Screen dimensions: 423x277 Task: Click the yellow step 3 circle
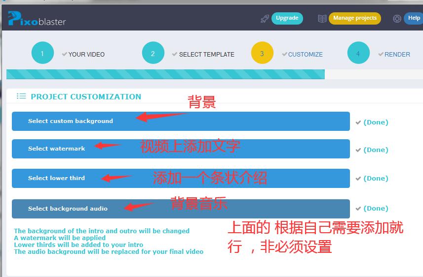(x=262, y=53)
